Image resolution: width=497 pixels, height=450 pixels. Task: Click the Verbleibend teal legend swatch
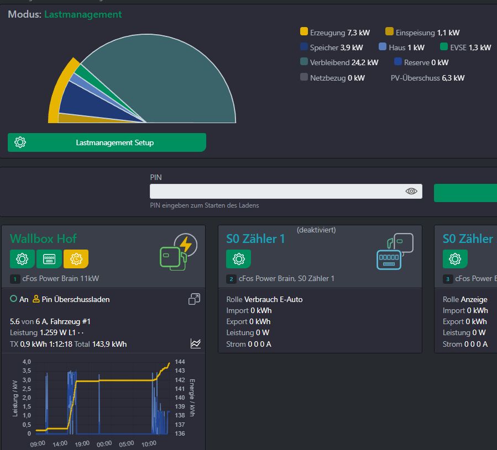pos(304,61)
